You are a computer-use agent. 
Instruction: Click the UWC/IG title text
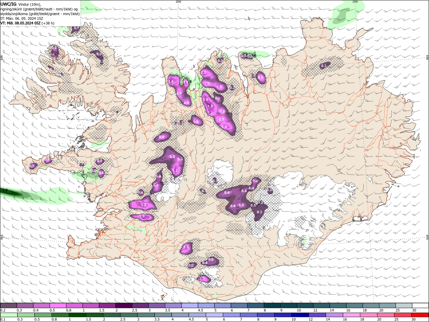pyautogui.click(x=8, y=4)
